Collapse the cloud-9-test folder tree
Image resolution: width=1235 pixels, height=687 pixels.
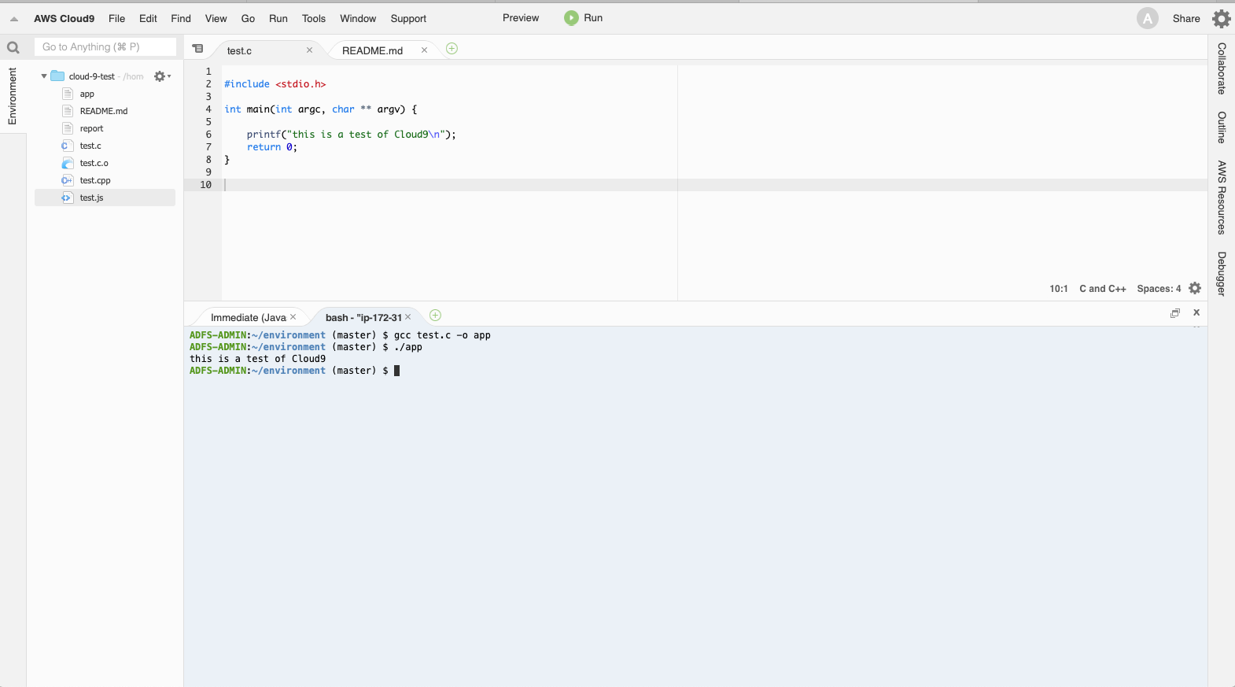(44, 76)
